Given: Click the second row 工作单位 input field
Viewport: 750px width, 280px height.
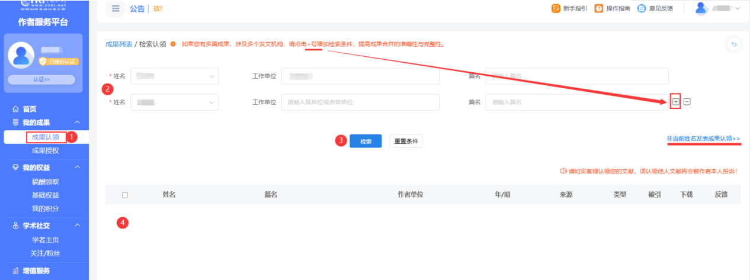Looking at the screenshot, I should click(360, 102).
